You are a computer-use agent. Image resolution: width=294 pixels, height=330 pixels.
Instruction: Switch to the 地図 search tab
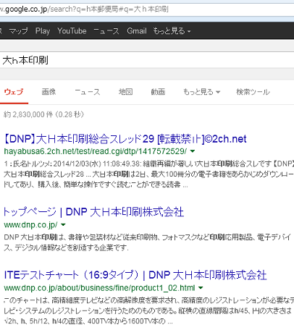coord(125,92)
